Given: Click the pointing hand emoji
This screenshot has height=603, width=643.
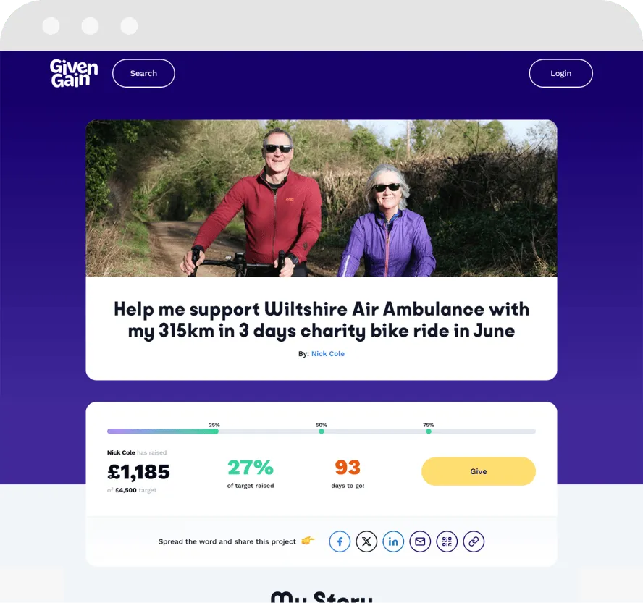Looking at the screenshot, I should pyautogui.click(x=308, y=540).
